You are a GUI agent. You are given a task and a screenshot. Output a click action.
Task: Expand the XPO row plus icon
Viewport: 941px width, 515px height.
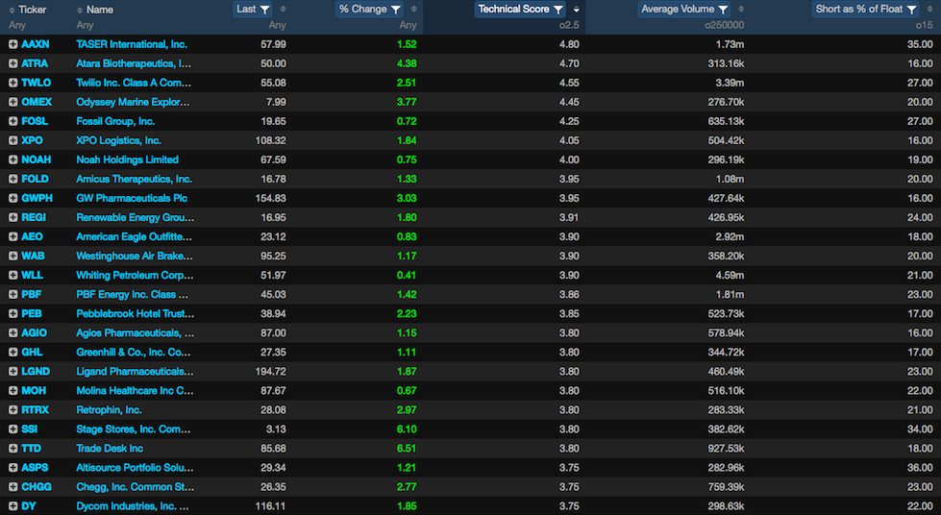tap(12, 140)
